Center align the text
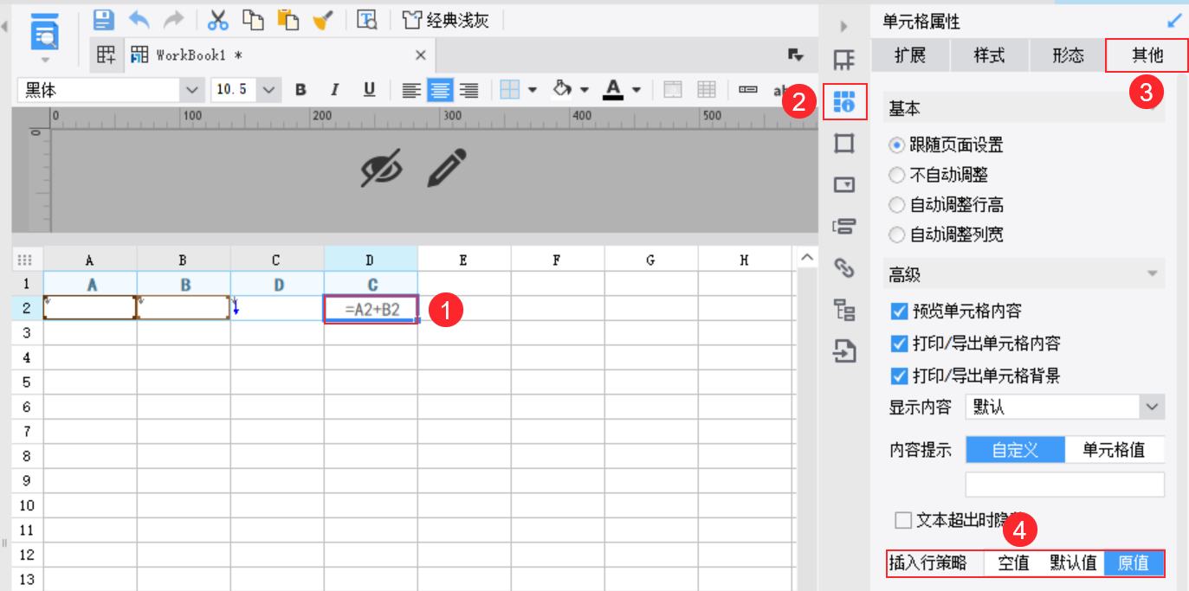Screen dimensions: 1189x591 point(440,90)
